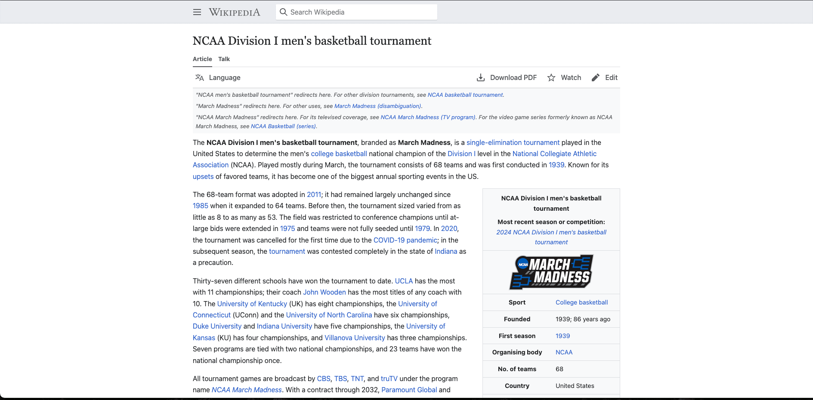Open Villanova University link

click(355, 338)
